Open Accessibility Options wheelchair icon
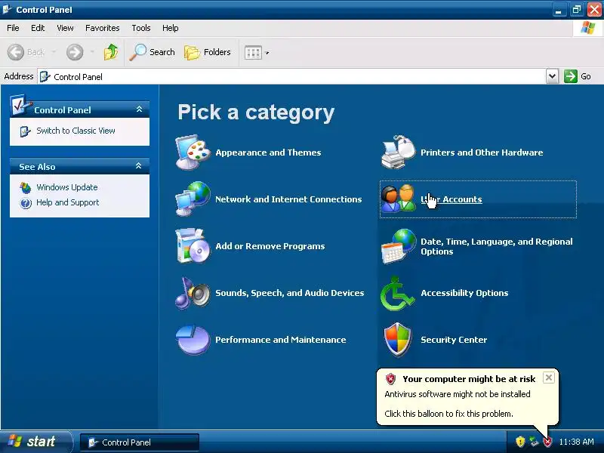Image resolution: width=604 pixels, height=453 pixels. coord(398,293)
